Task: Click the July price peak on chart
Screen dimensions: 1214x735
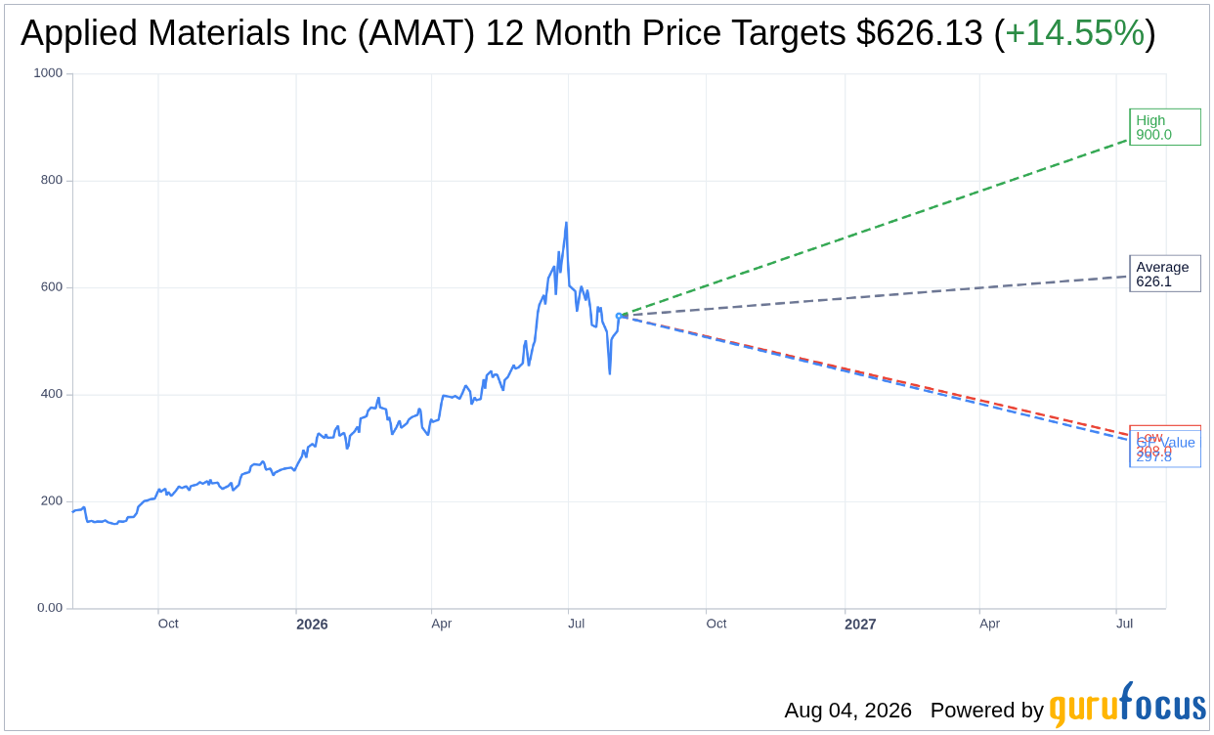Action: coord(566,223)
